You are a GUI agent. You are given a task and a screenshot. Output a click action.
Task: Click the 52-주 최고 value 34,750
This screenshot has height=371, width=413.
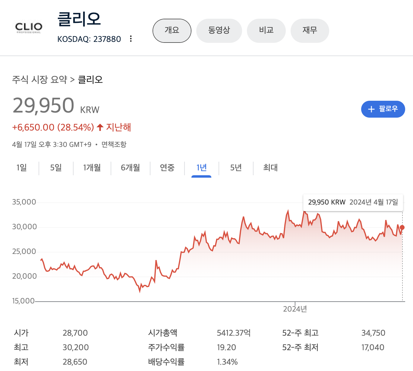(x=373, y=333)
